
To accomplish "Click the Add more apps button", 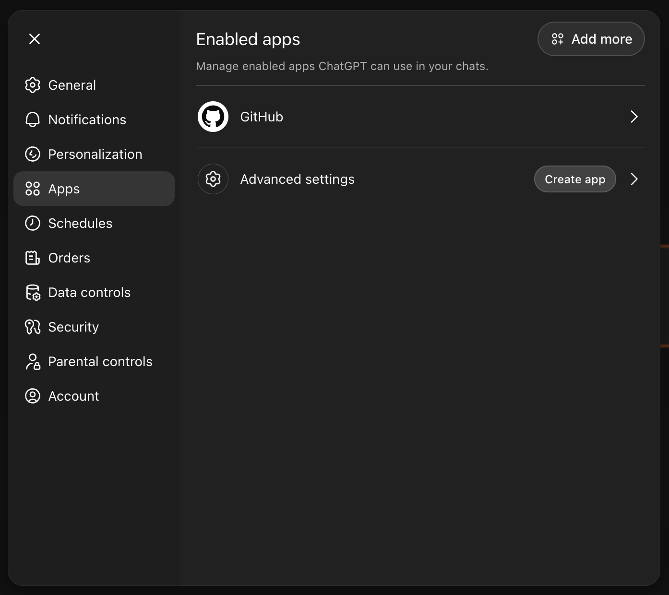I will click(x=591, y=39).
